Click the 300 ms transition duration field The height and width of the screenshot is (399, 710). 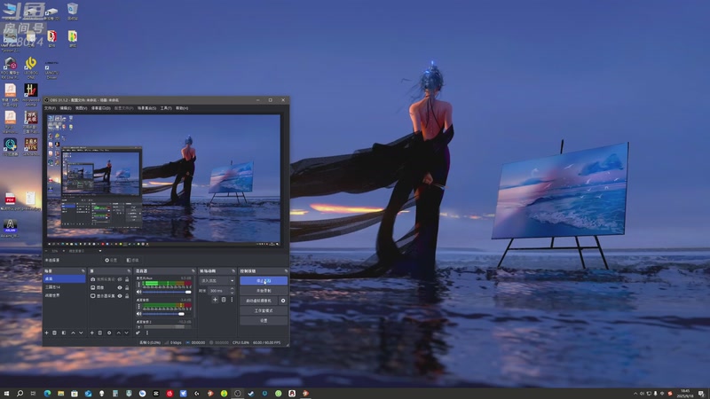point(219,291)
